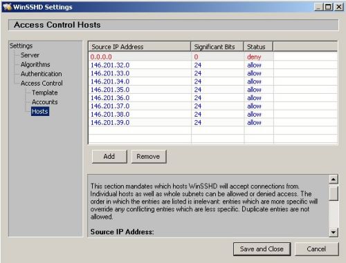Viewport: 346px width, 263px height.
Task: Select the Access Control tree node
Action: point(42,84)
